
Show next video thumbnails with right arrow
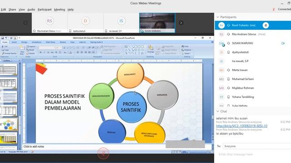click(x=181, y=23)
